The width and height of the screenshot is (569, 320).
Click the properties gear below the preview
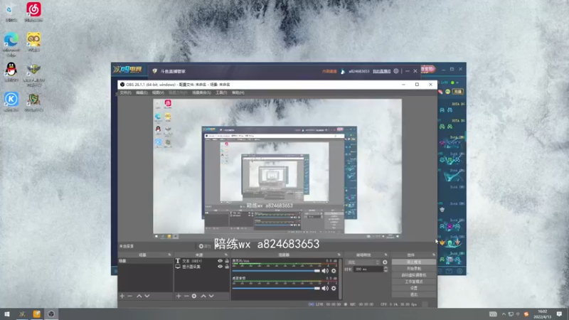[x=204, y=246]
